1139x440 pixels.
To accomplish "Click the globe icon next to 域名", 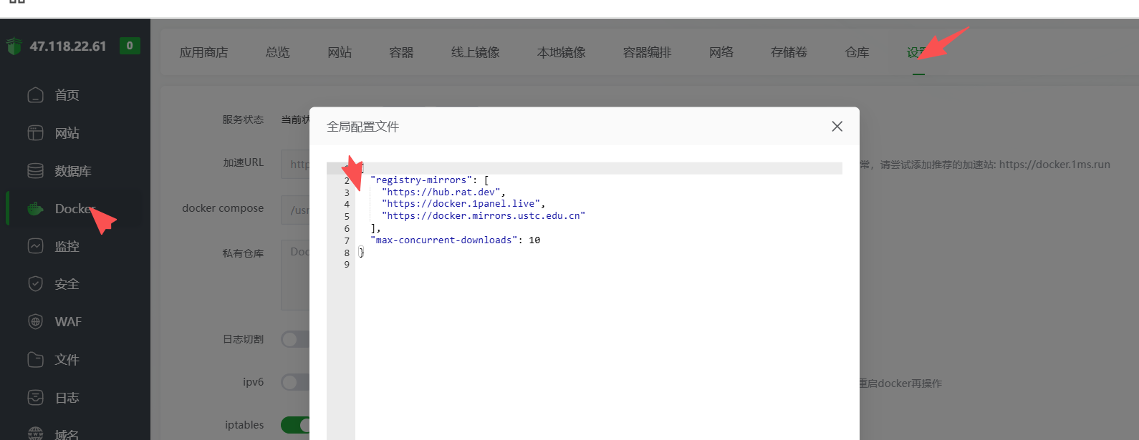I will [35, 434].
